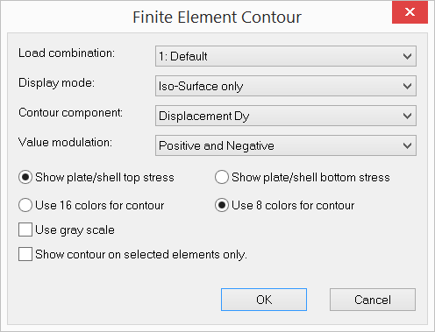This screenshot has width=435, height=332.
Task: Open the Display mode combo box
Action: click(286, 86)
